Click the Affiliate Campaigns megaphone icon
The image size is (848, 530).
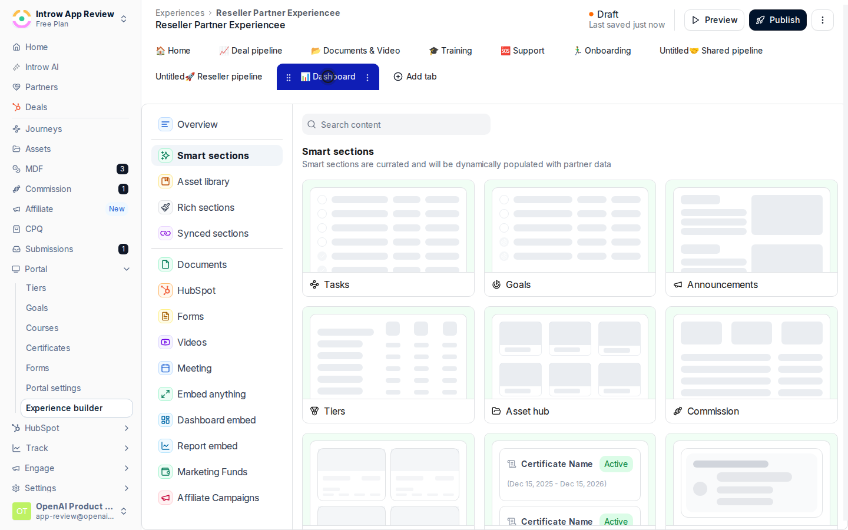coord(165,498)
